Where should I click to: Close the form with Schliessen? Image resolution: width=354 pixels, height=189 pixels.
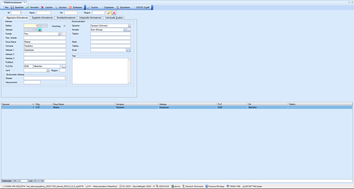[x=75, y=7]
